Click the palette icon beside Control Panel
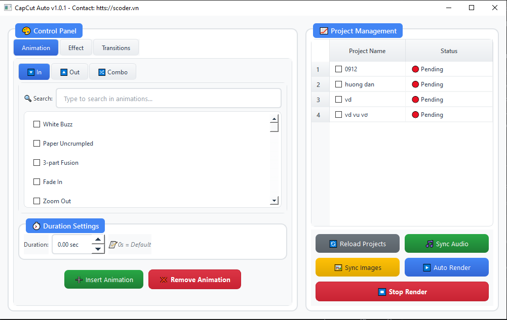Viewport: 507px width, 320px height. click(26, 31)
